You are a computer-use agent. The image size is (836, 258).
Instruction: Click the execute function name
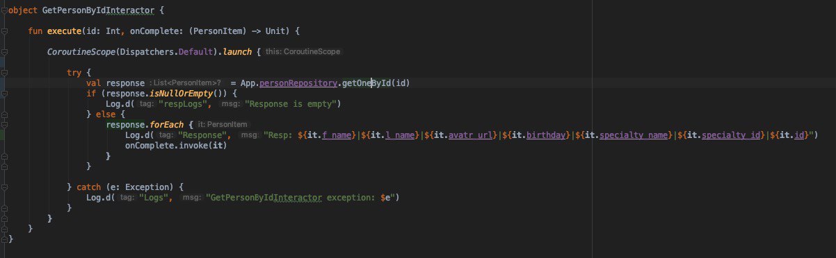click(x=64, y=31)
